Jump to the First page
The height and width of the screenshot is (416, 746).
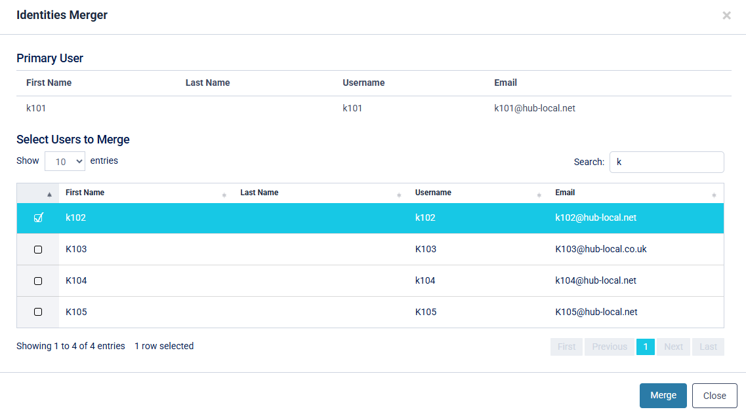566,347
